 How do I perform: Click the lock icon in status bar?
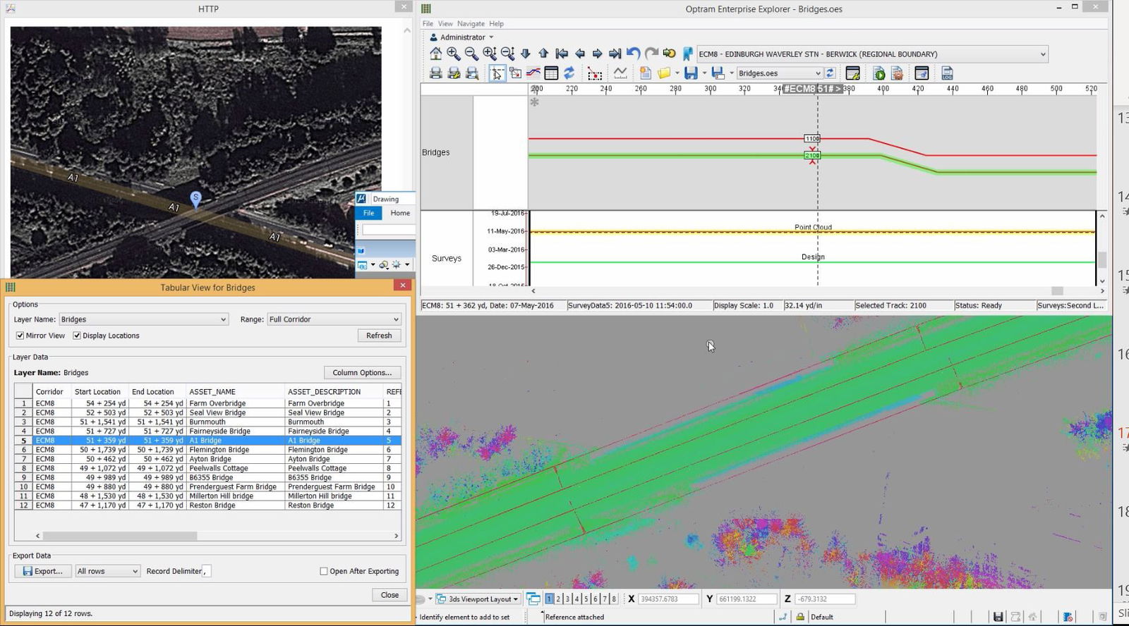pos(800,617)
